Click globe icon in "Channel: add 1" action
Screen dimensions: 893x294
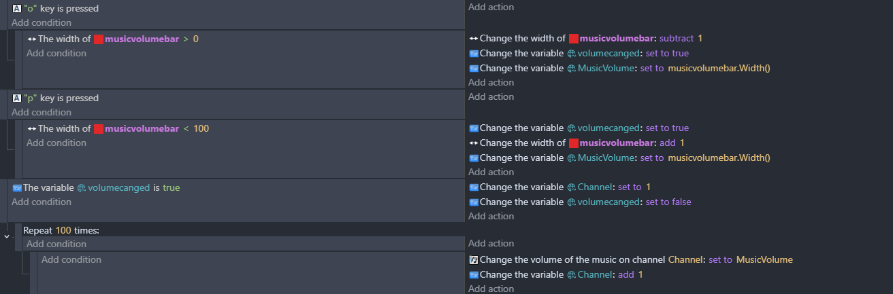[x=572, y=275]
